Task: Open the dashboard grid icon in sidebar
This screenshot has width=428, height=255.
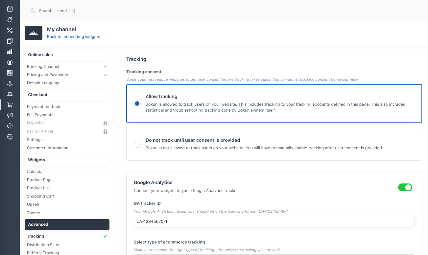Action: pyautogui.click(x=10, y=73)
